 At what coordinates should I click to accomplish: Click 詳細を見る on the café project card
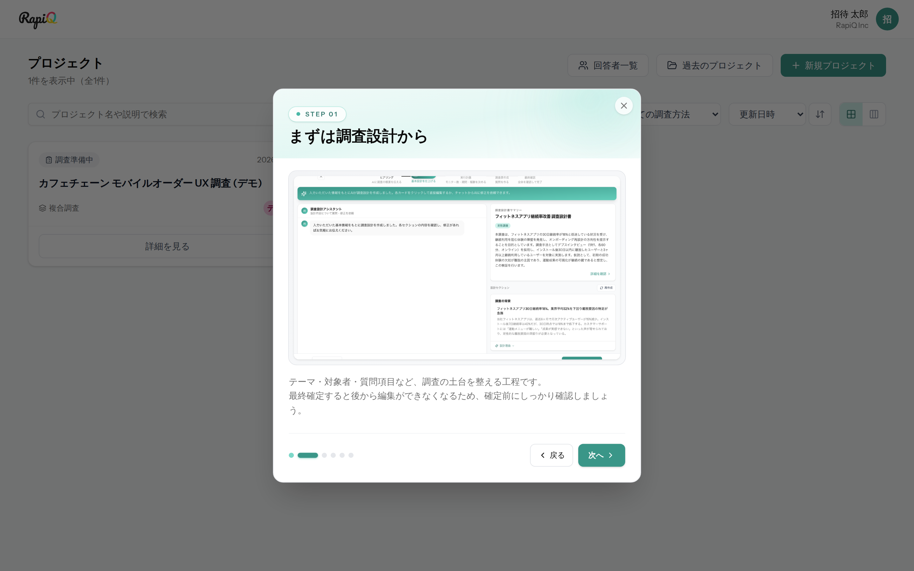pyautogui.click(x=156, y=246)
